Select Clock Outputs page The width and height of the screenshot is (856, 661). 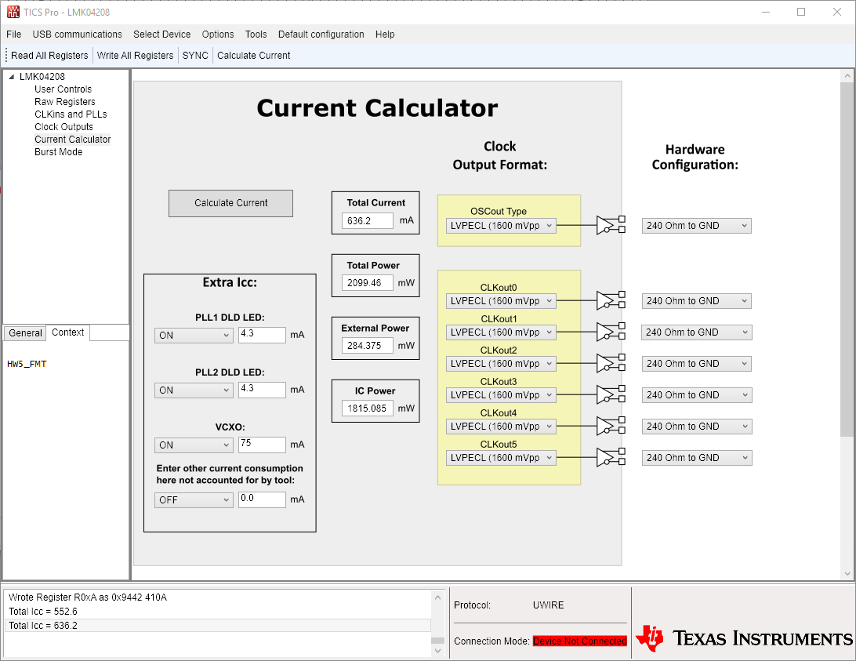pyautogui.click(x=63, y=127)
